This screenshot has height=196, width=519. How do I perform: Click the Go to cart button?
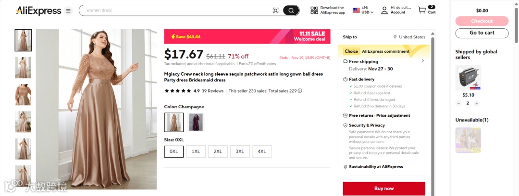(x=482, y=33)
